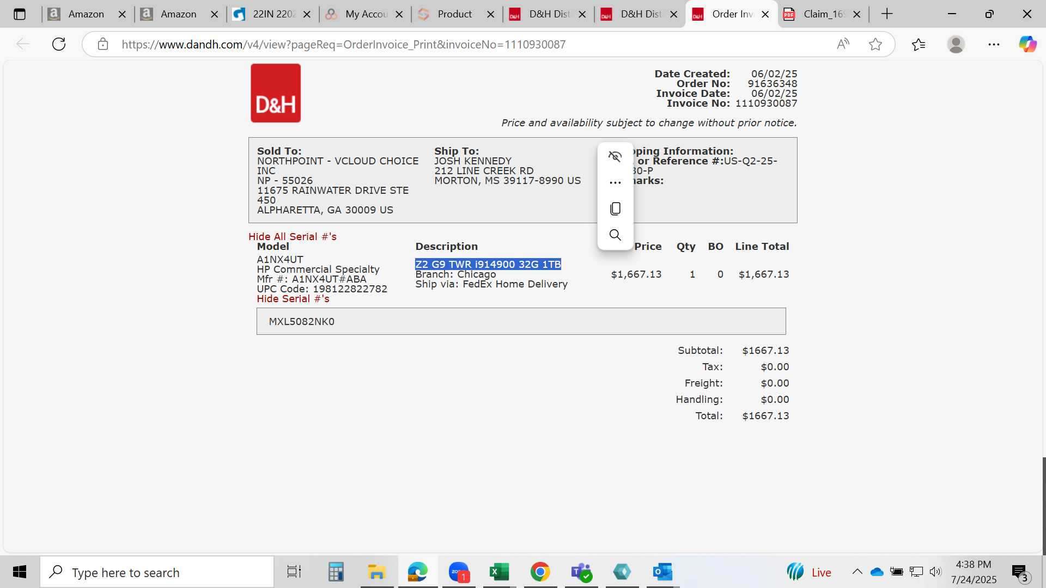Click the Total amount $1667.13
Screen dimensions: 1046x588
(x=765, y=416)
